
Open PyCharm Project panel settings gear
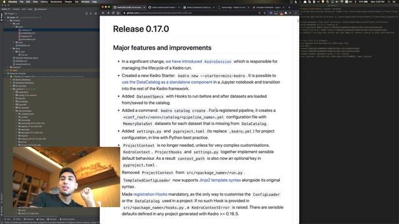coord(95,14)
